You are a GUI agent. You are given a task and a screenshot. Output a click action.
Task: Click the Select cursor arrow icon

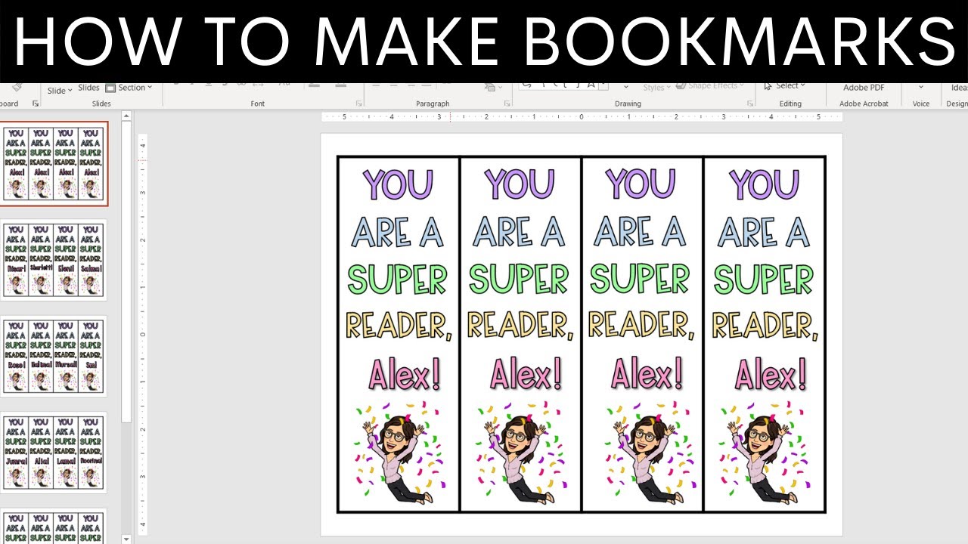(768, 85)
